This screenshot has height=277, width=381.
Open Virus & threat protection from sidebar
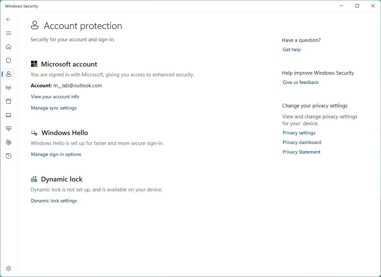[x=9, y=60]
